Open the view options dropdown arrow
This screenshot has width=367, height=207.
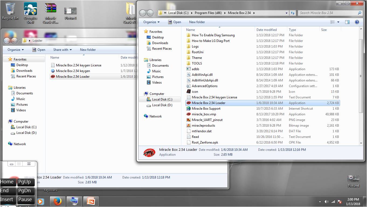click(x=338, y=22)
